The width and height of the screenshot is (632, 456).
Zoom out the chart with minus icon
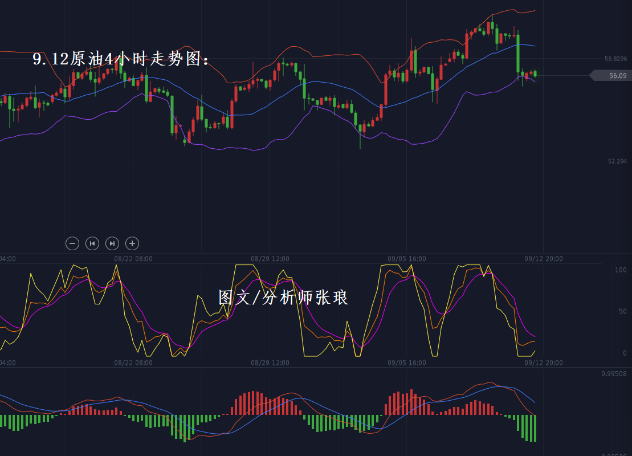[x=72, y=243]
